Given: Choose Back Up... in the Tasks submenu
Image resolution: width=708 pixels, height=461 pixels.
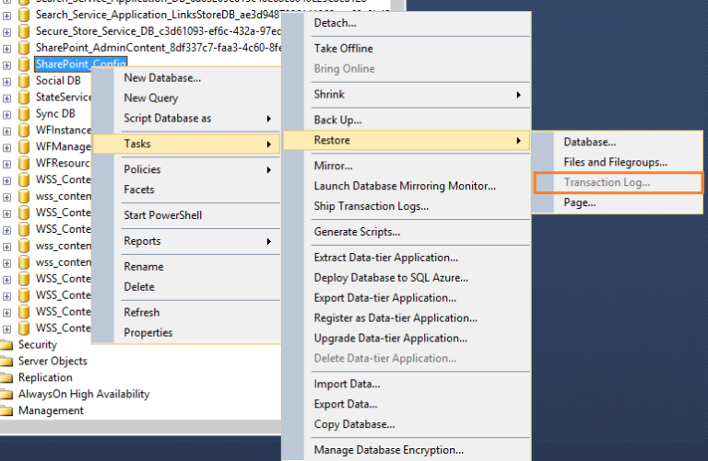Looking at the screenshot, I should [407, 121].
